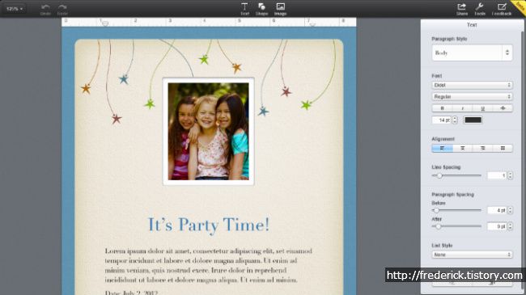
Task: Toggle italic formatting
Action: tap(462, 108)
